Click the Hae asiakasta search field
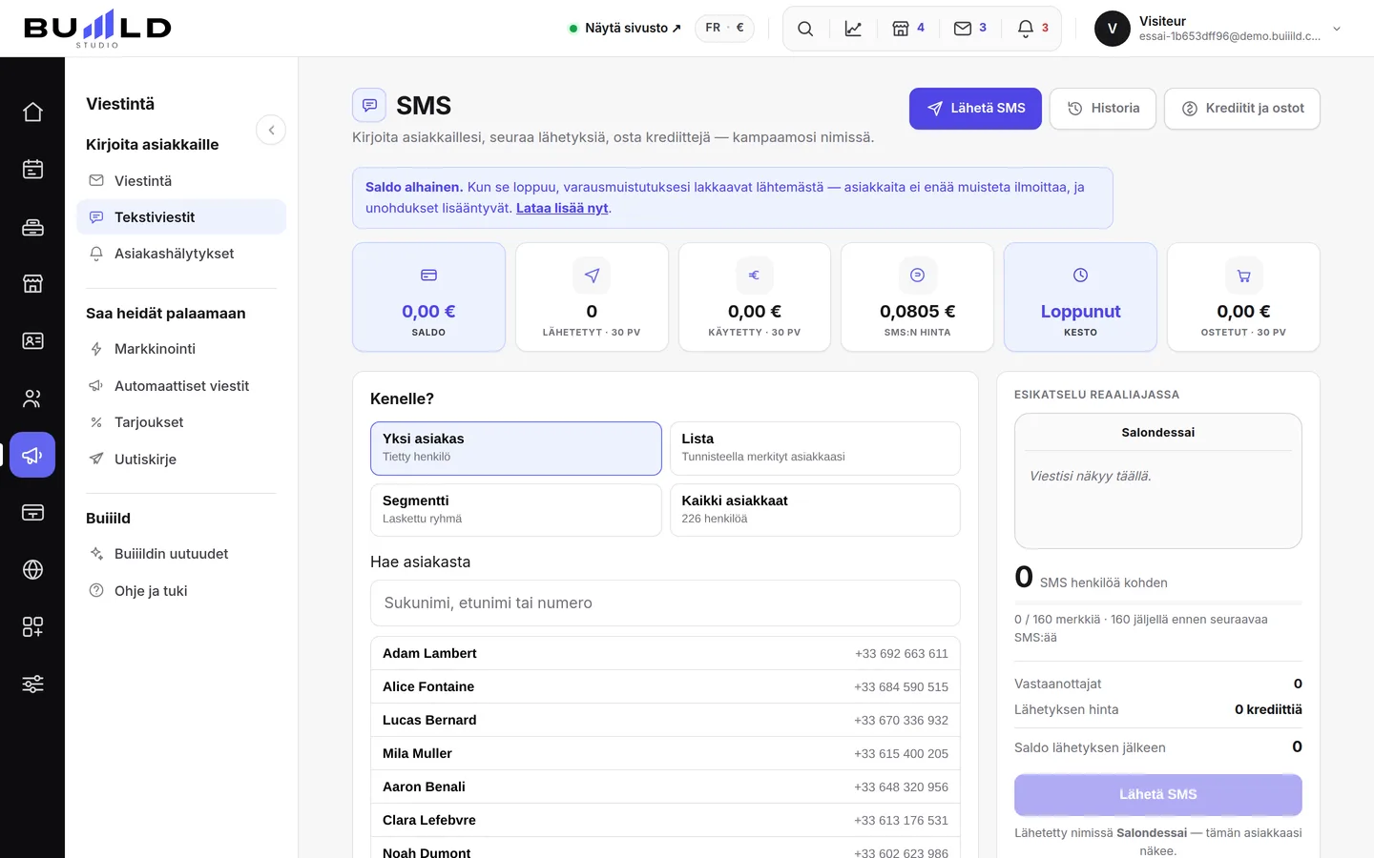Viewport: 1374px width, 858px height. pos(665,603)
